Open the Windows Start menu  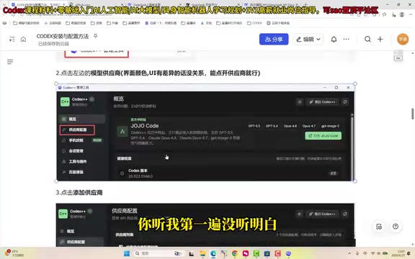pos(127,253)
